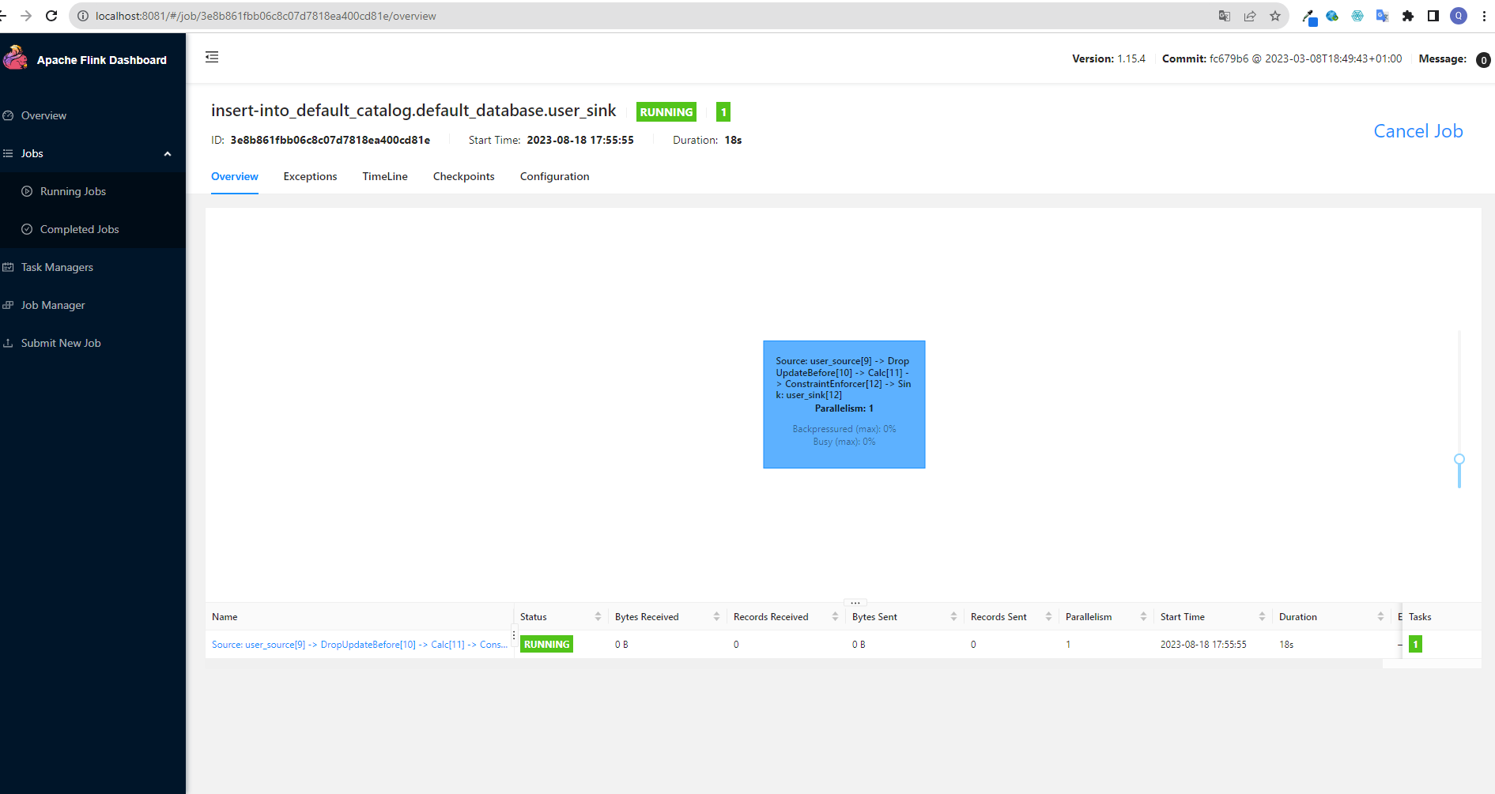Open the Exceptions tab

tap(310, 177)
